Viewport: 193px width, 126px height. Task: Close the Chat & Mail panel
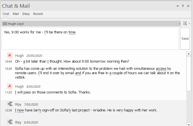188,6
